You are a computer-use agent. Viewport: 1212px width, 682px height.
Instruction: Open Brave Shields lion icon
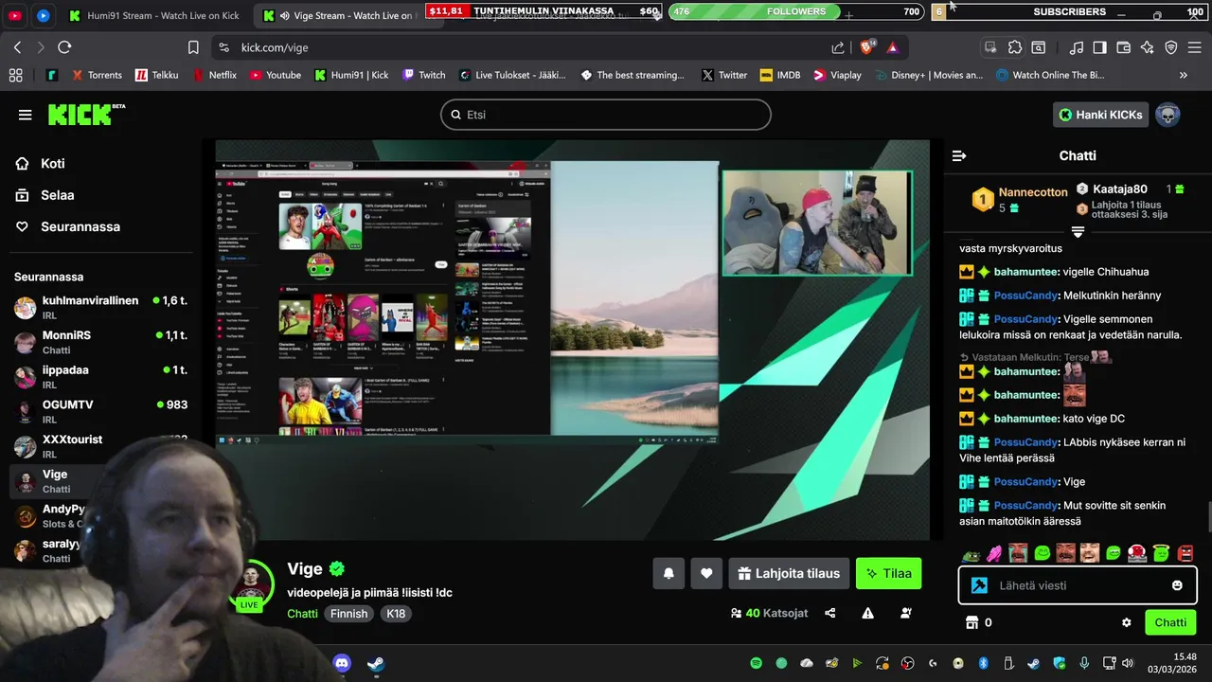tap(867, 47)
